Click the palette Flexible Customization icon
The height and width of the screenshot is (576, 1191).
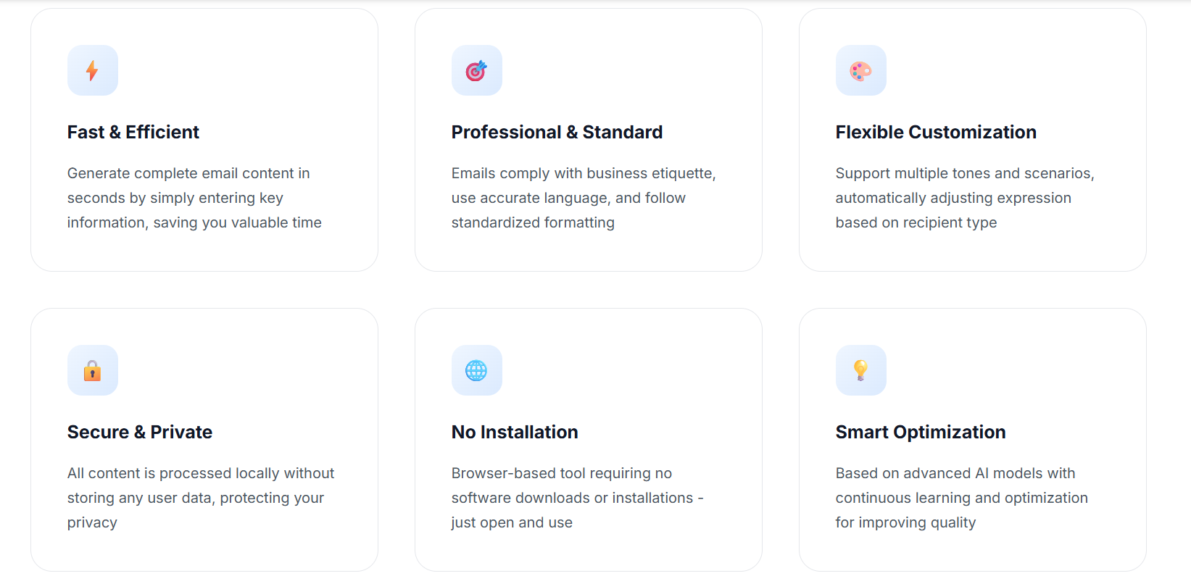(x=860, y=70)
